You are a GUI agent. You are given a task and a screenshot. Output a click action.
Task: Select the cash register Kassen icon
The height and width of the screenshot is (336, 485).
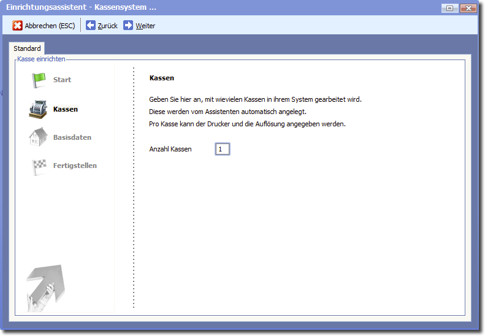pyautogui.click(x=39, y=109)
